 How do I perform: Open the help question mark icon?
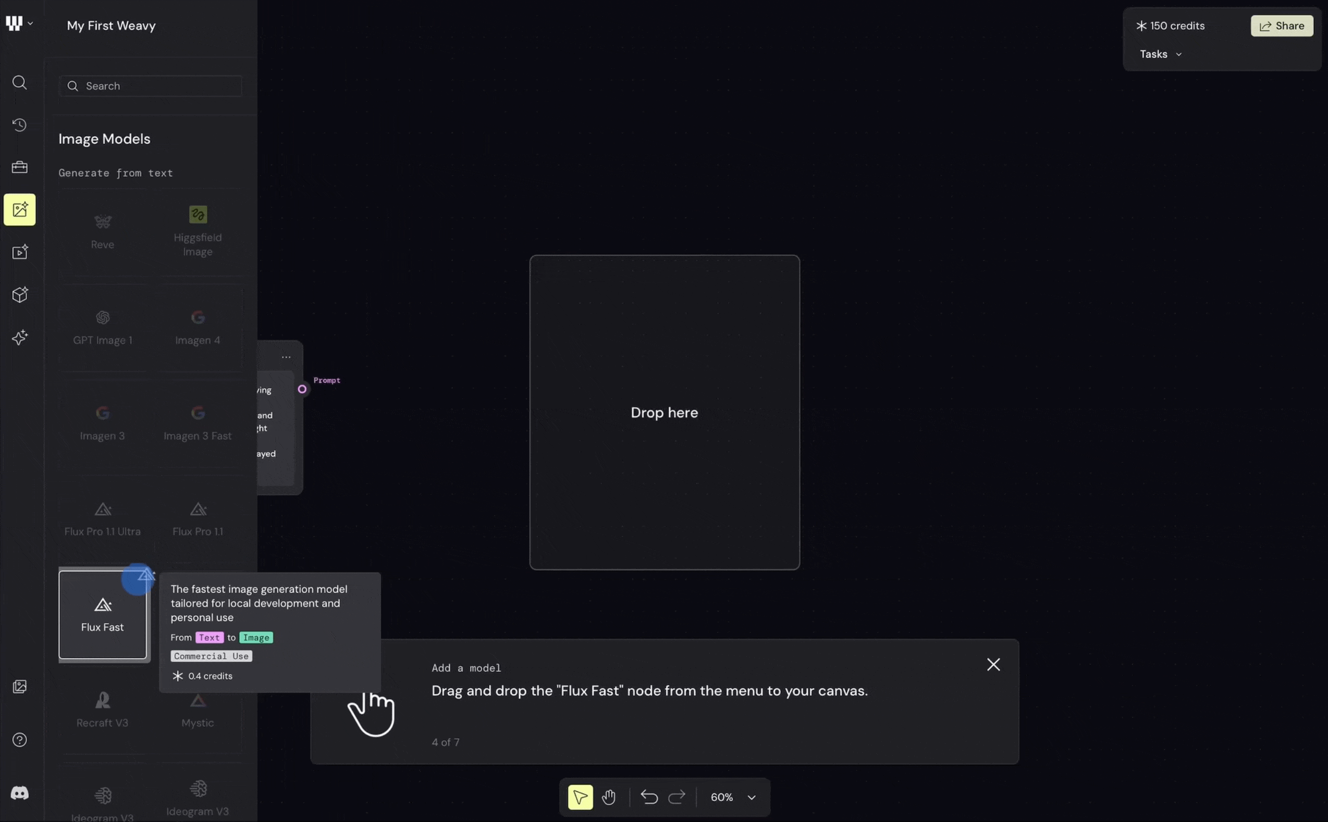[x=20, y=739]
